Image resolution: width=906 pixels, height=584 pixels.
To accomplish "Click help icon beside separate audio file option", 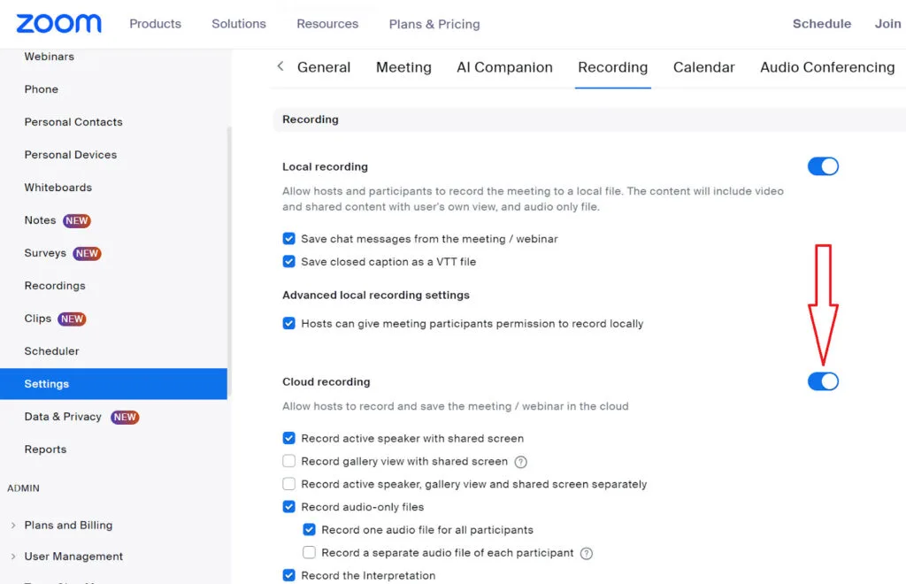I will coord(586,554).
